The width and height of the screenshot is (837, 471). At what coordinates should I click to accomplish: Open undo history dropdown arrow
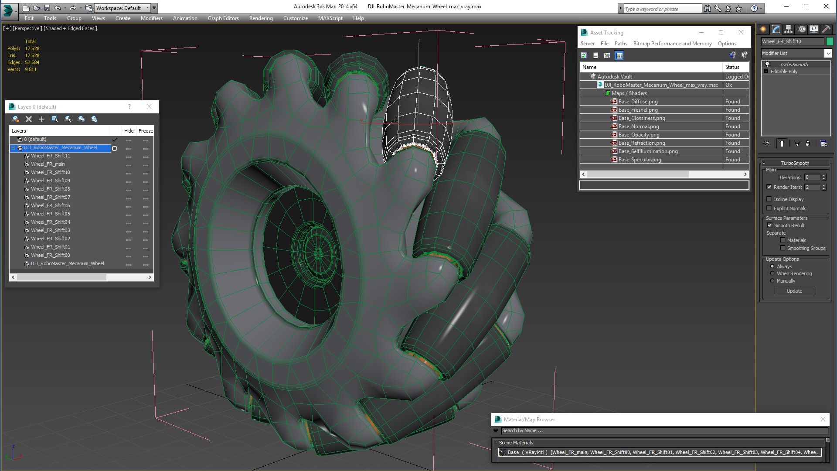(x=65, y=8)
